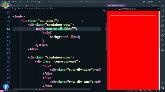Click line number 14 in the gutter
The image size is (165, 92).
point(9,29)
